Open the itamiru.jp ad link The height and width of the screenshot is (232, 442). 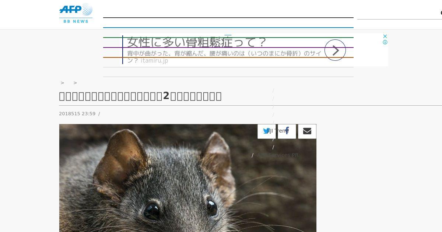point(154,61)
